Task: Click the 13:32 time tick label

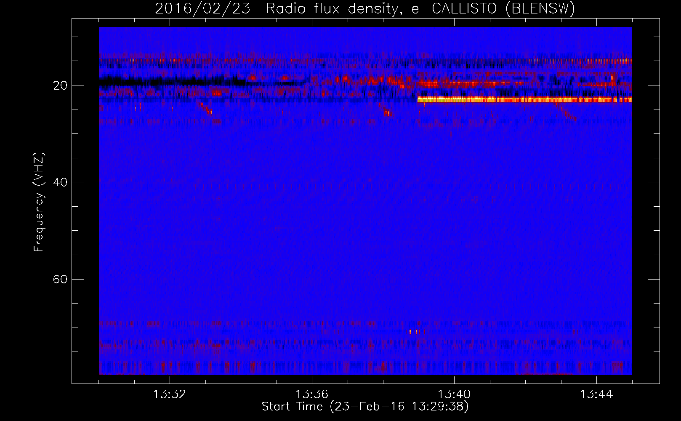Action: 170,394
